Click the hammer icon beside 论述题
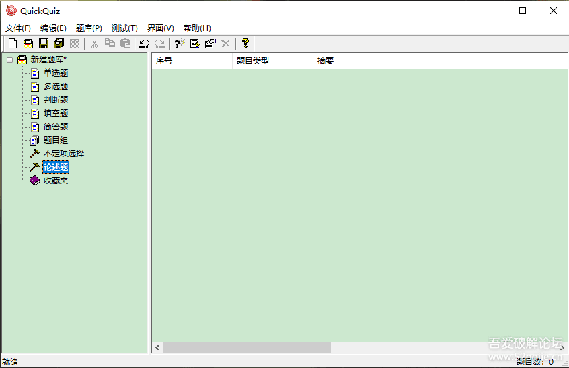569x368 pixels. point(34,167)
